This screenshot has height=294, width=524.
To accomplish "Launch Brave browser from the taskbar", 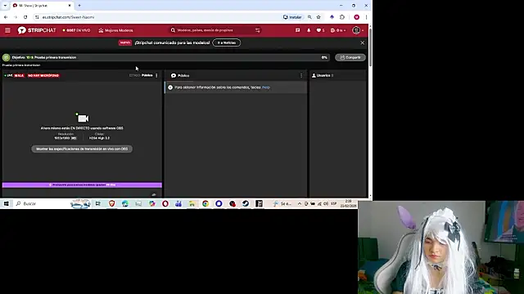I will (x=111, y=203).
